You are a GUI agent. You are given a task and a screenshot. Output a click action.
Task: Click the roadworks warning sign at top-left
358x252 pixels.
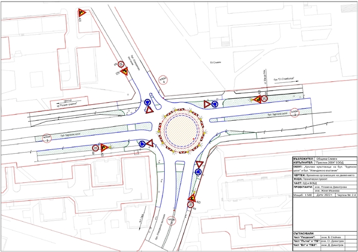tap(83, 13)
